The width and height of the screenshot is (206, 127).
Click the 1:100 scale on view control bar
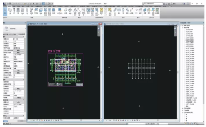[32, 120]
